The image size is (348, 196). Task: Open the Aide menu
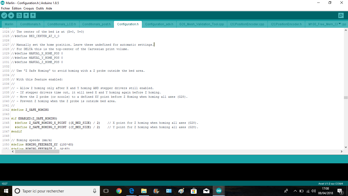tap(49, 8)
